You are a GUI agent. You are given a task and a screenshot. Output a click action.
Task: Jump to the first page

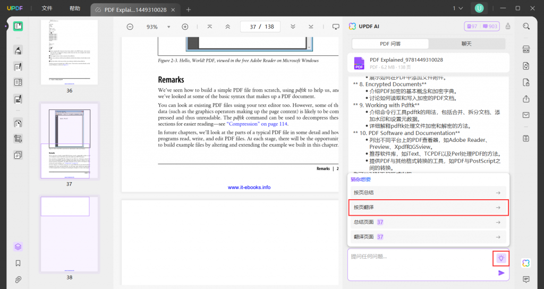[209, 27]
